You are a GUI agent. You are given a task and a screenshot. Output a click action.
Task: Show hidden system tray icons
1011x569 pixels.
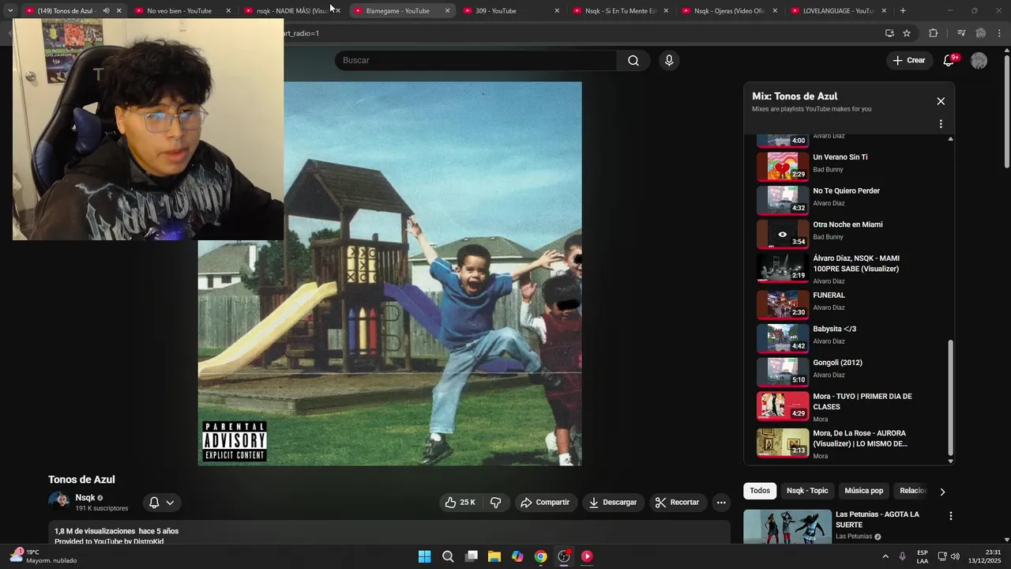tap(885, 556)
